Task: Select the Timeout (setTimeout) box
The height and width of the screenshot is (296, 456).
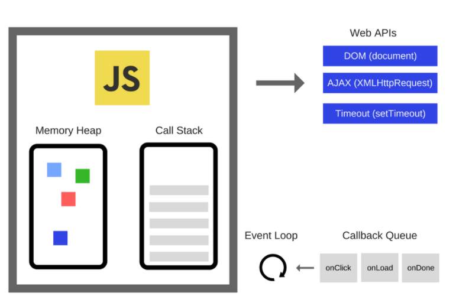Action: [x=380, y=113]
